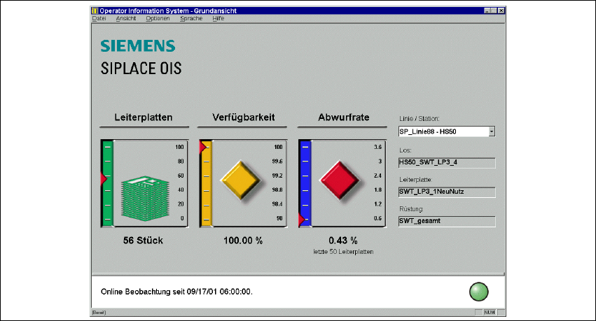The width and height of the screenshot is (596, 321).
Task: Close the Operator Information System window
Action: coord(501,10)
